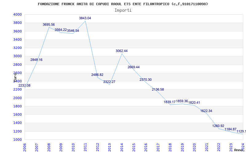Click the 1622.34 data label
The width and height of the screenshot is (246, 153).
click(x=206, y=111)
